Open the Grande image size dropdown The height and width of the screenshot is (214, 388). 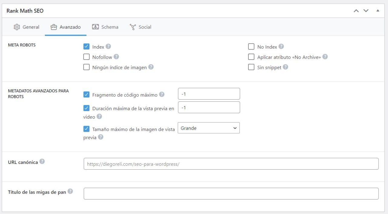pos(209,128)
